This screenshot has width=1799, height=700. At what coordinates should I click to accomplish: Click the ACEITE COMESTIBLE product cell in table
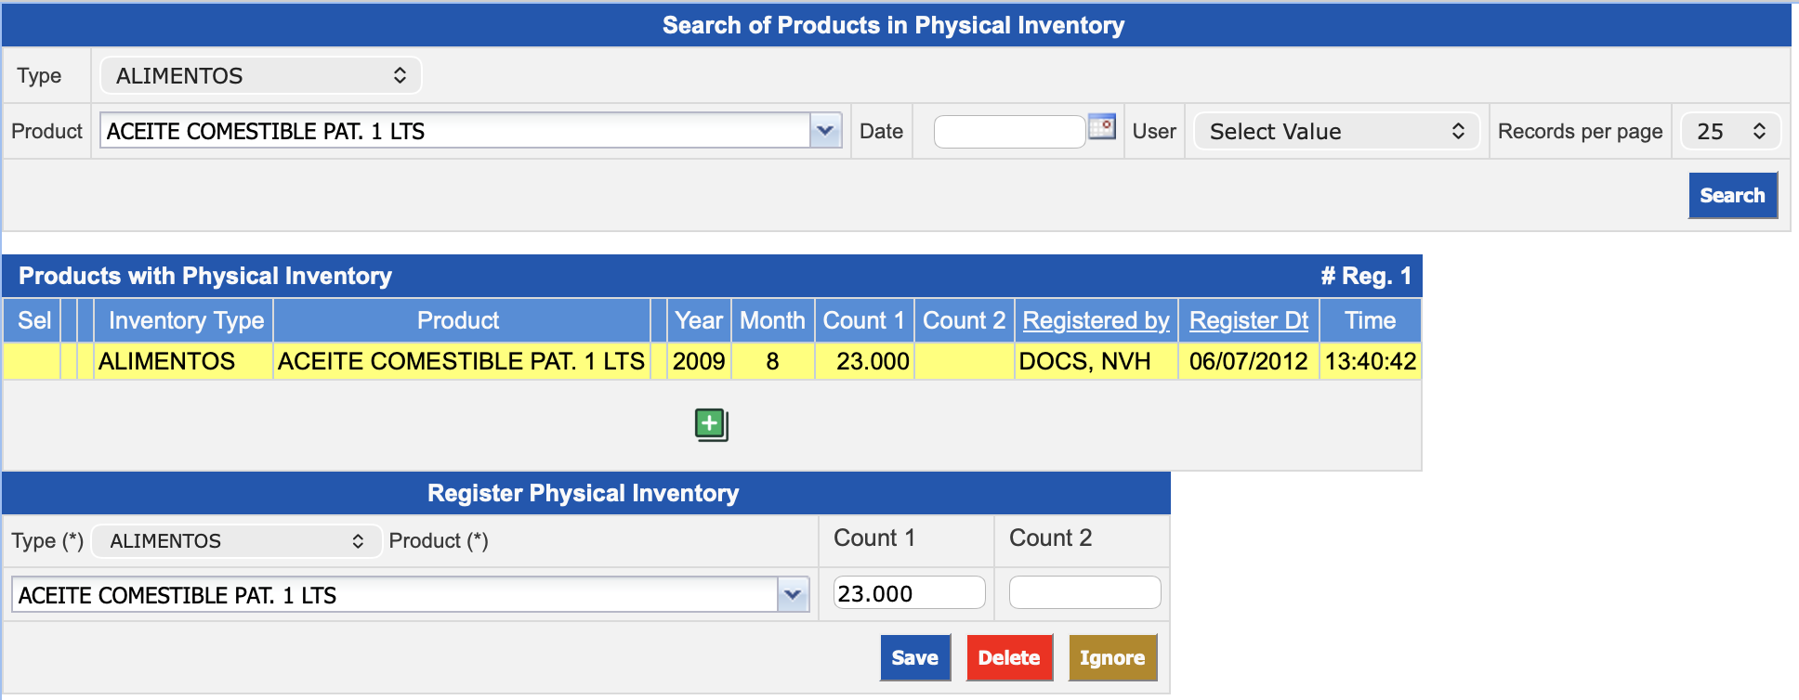click(x=461, y=361)
